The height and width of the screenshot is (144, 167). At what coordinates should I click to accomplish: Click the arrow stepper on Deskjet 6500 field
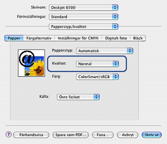point(115,7)
